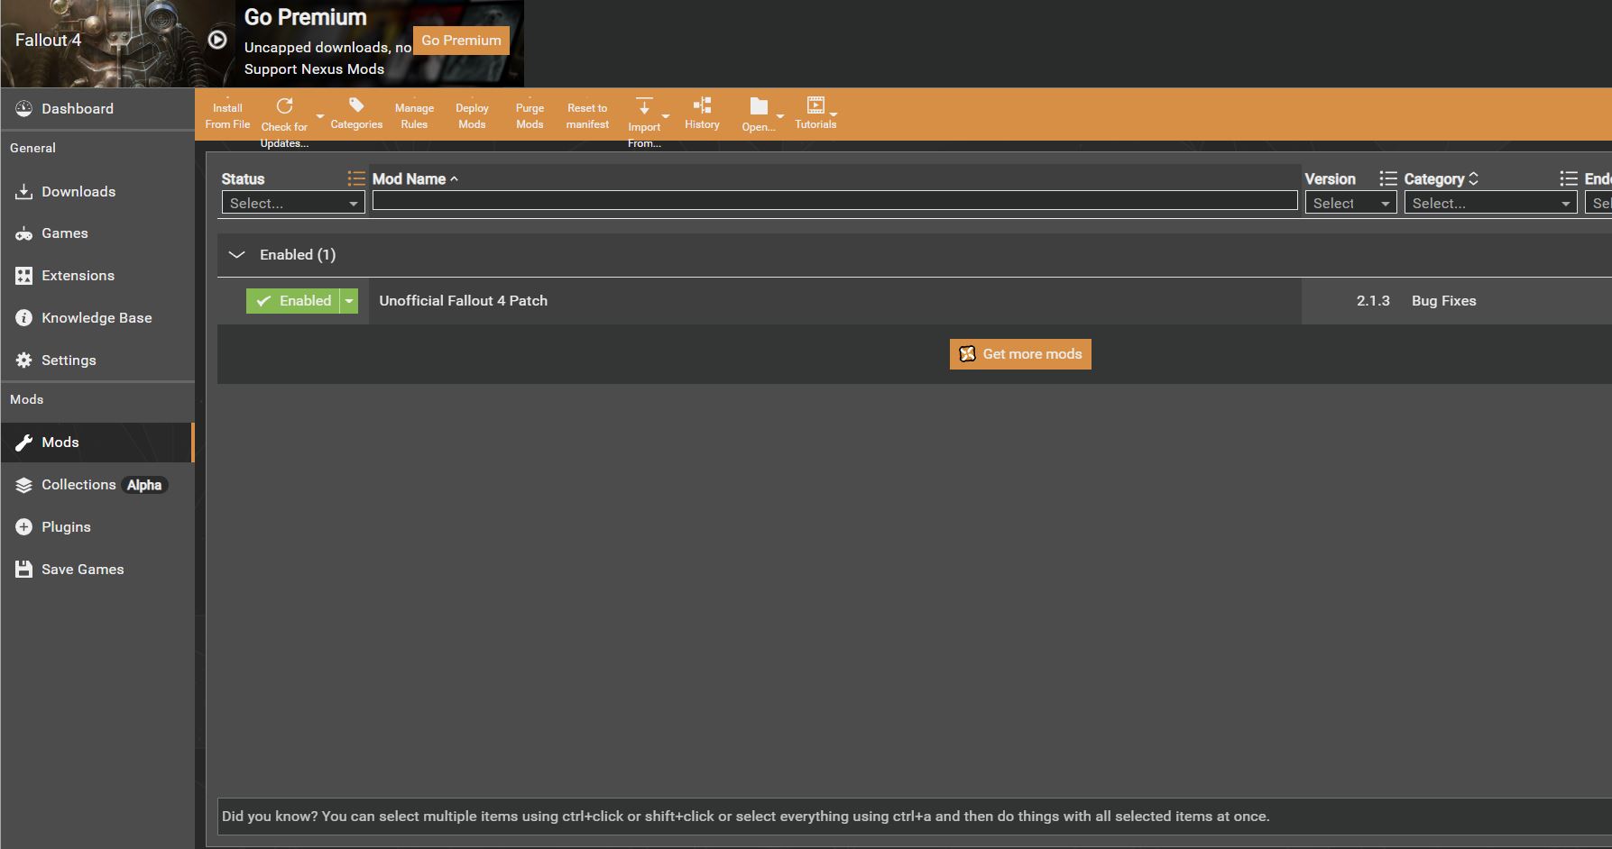Click the version value 2.1.3
The image size is (1612, 849).
point(1373,301)
